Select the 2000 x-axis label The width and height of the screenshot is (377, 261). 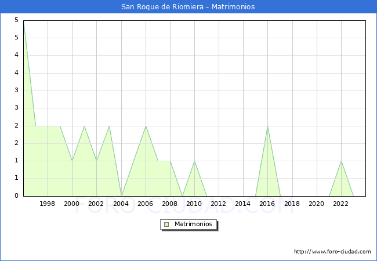pos(72,204)
